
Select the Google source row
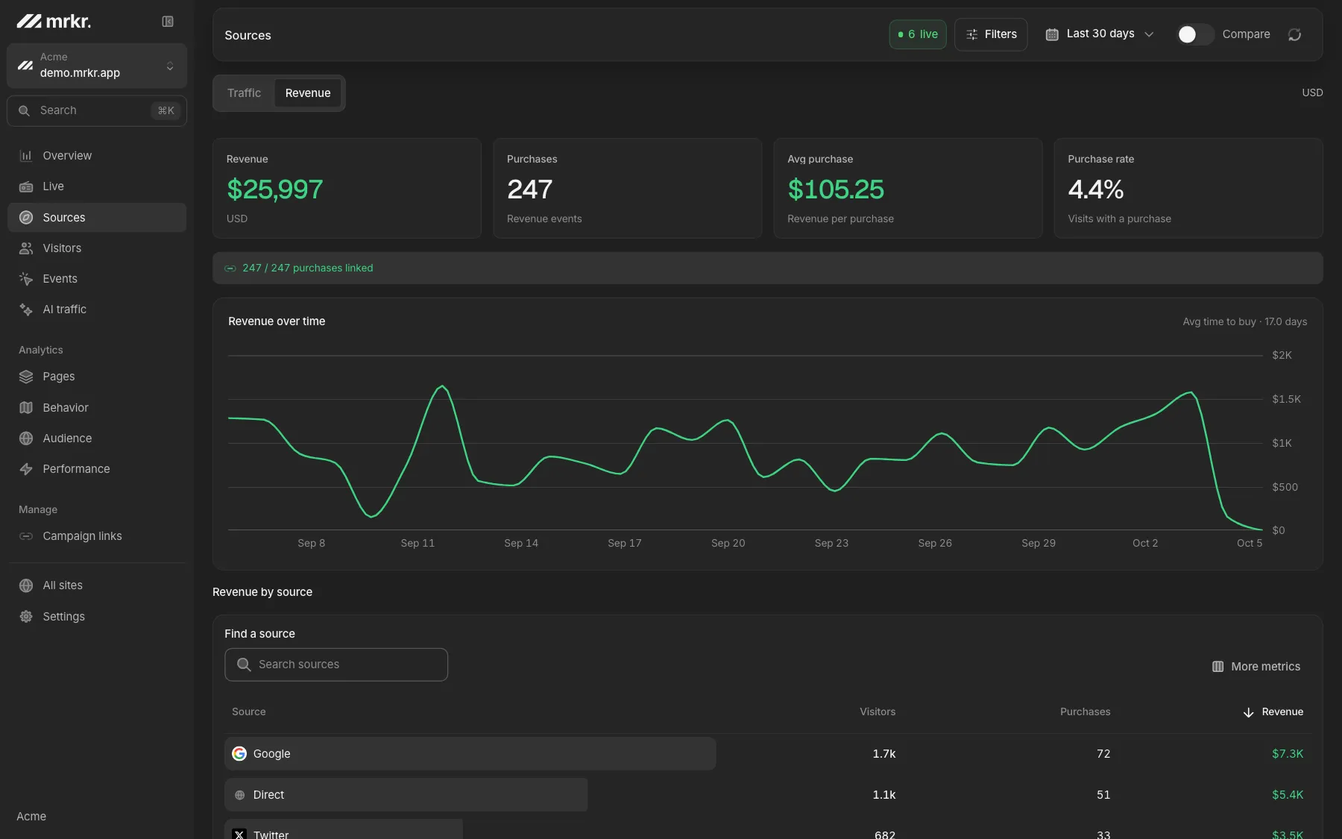[x=768, y=754]
